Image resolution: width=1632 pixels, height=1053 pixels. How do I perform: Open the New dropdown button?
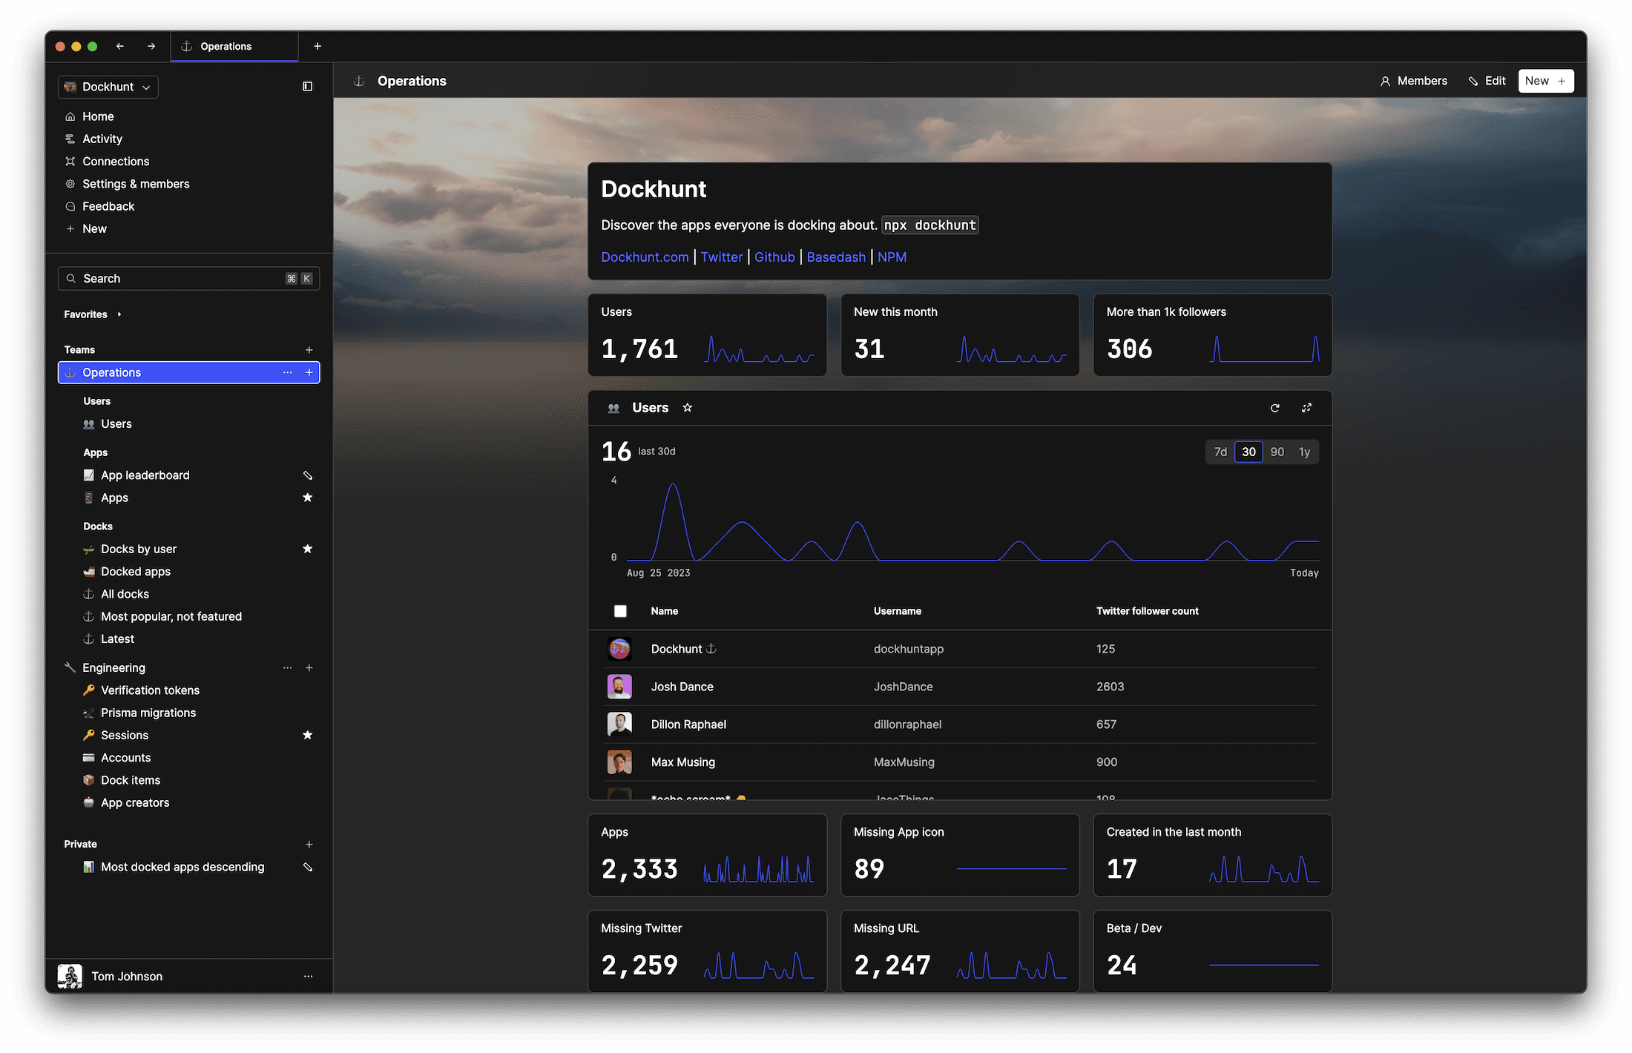[1545, 81]
